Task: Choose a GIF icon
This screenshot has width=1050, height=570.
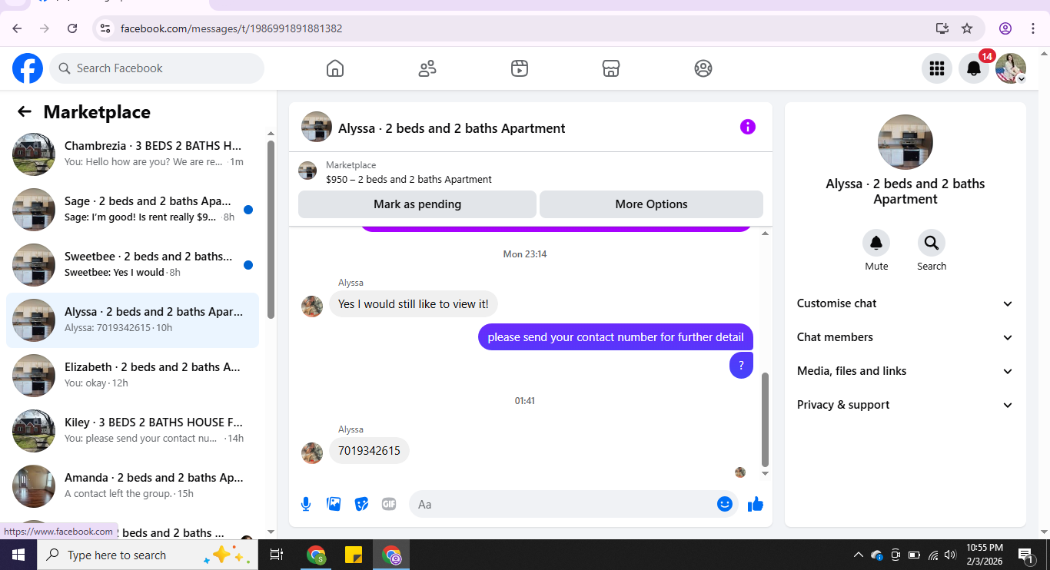Action: point(389,504)
